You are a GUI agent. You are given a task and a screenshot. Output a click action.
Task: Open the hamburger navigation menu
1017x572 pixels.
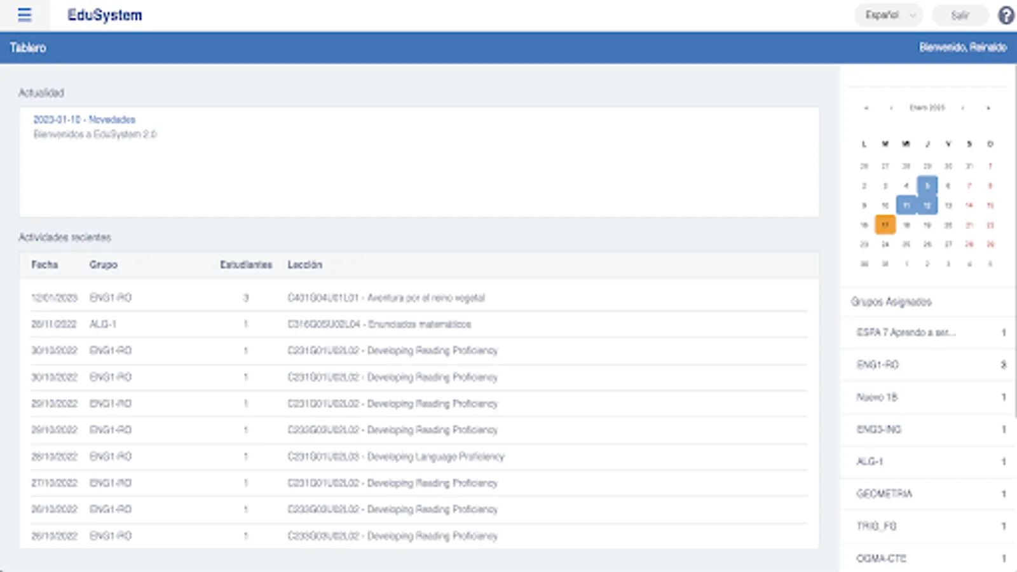24,15
